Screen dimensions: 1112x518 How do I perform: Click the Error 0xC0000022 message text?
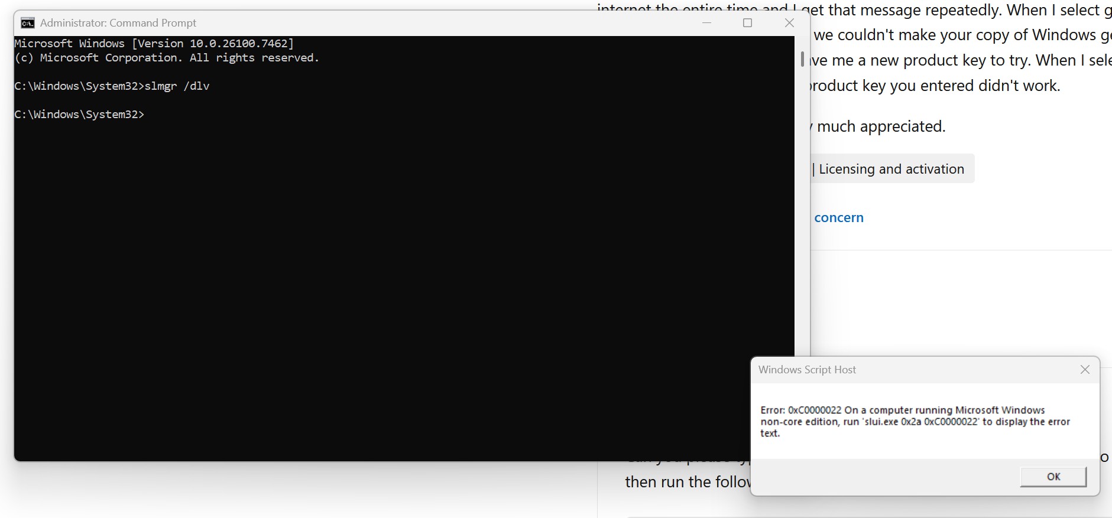(915, 422)
